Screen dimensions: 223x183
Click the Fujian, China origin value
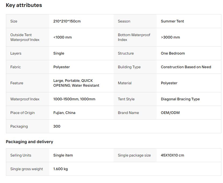(64, 113)
